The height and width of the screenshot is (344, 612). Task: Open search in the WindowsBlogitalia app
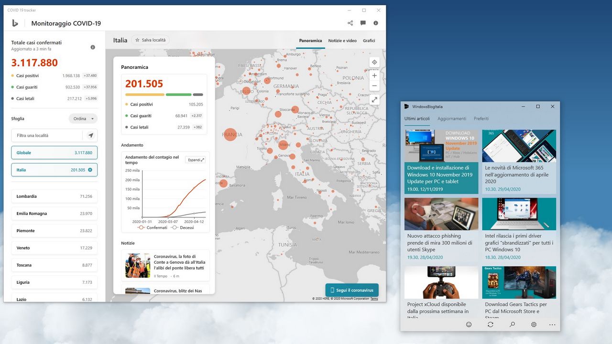512,324
